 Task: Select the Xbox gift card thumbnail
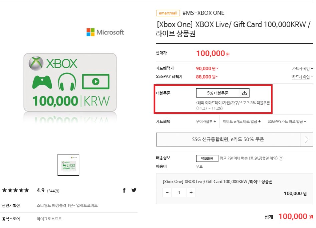68,165
